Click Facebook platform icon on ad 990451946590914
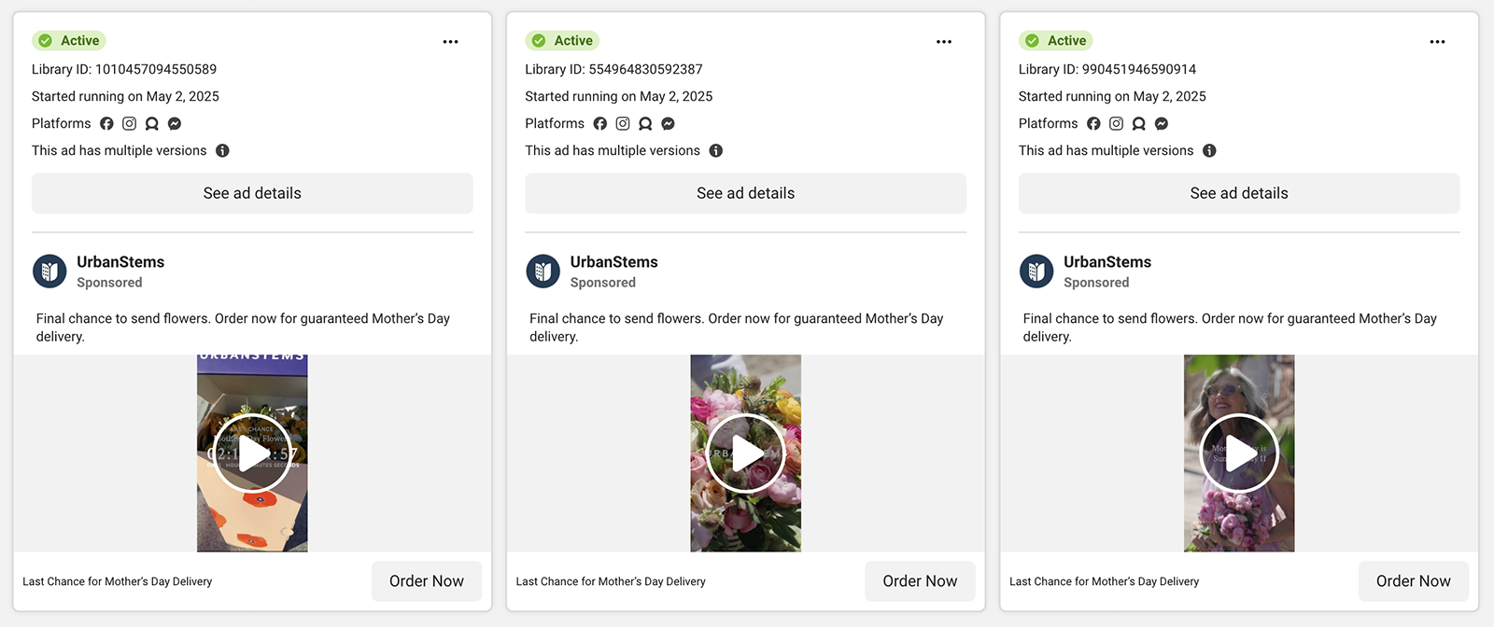This screenshot has width=1494, height=627. point(1093,123)
